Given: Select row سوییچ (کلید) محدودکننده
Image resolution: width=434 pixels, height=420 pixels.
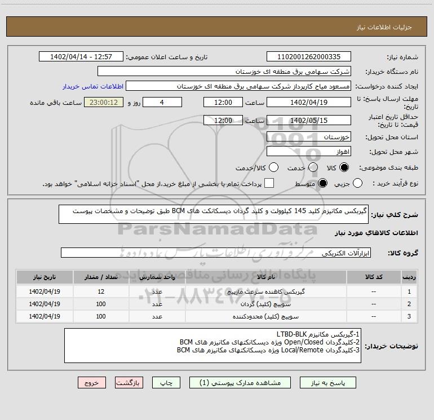Looking at the screenshot, I should [x=217, y=316].
